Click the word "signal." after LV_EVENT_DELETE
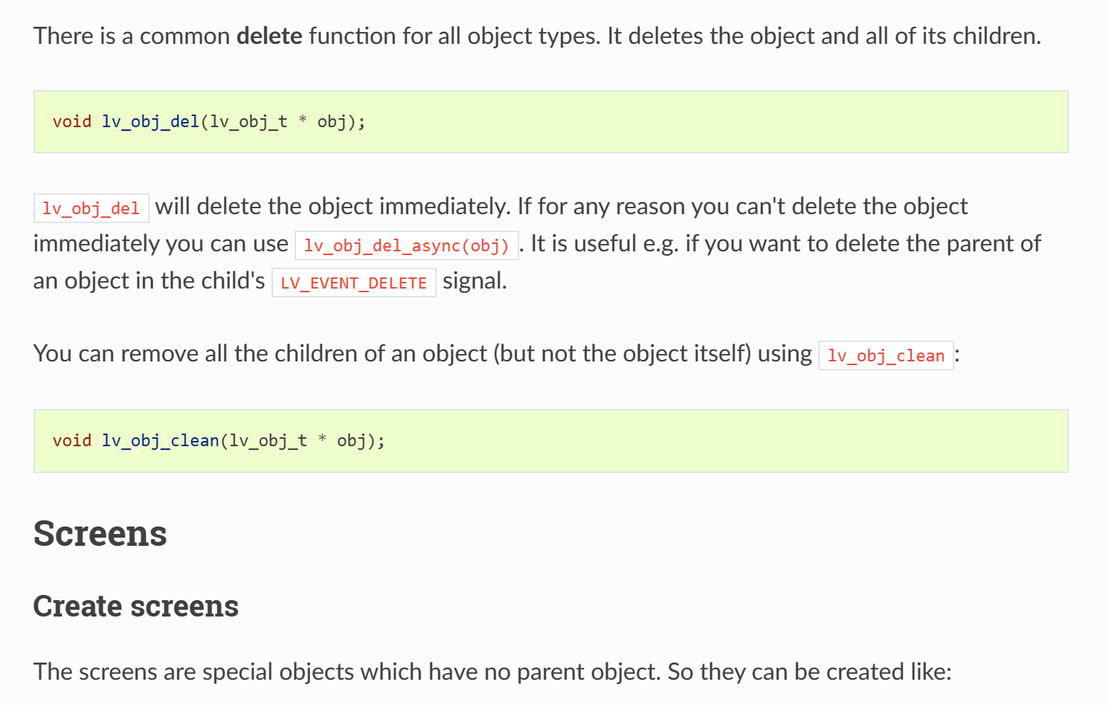 pyautogui.click(x=475, y=281)
